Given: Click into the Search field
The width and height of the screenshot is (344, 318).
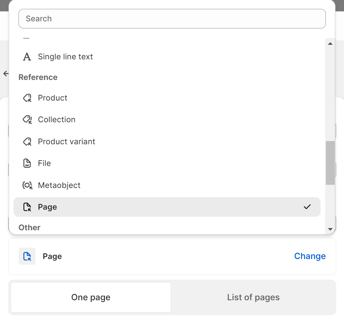Looking at the screenshot, I should click(x=172, y=19).
